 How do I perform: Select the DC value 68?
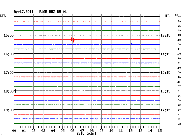[x=179, y=16]
